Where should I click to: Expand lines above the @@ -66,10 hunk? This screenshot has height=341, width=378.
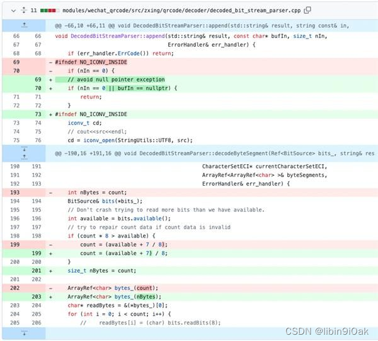[x=24, y=25]
